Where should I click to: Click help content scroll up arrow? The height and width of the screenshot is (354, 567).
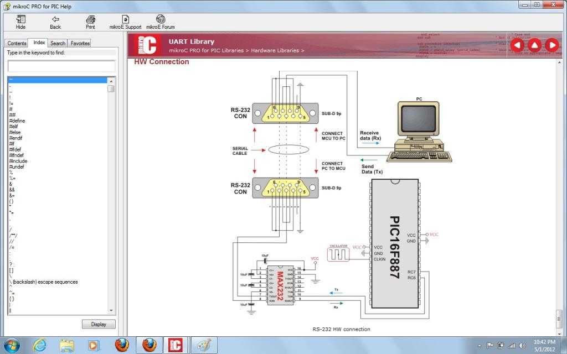click(560, 63)
